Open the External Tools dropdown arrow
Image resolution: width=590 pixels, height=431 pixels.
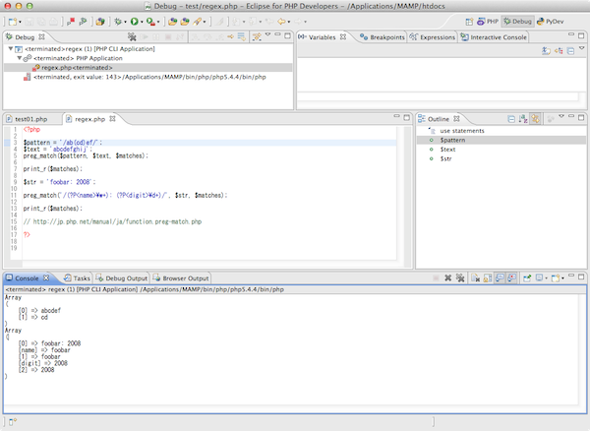(x=158, y=23)
